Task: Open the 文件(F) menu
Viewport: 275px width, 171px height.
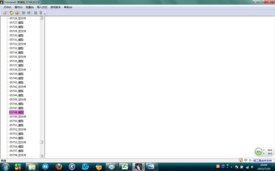Action: pyautogui.click(x=7, y=7)
